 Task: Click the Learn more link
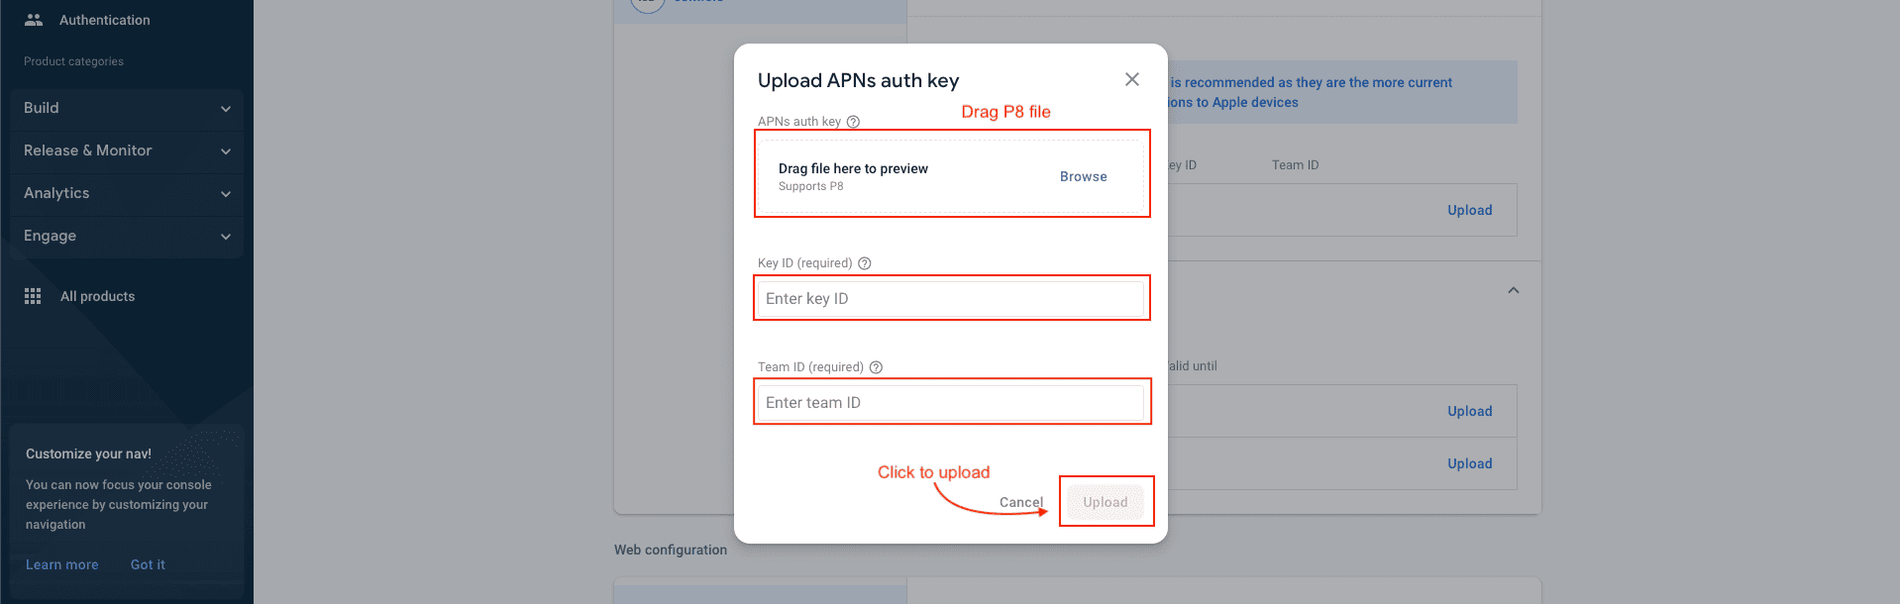61,564
